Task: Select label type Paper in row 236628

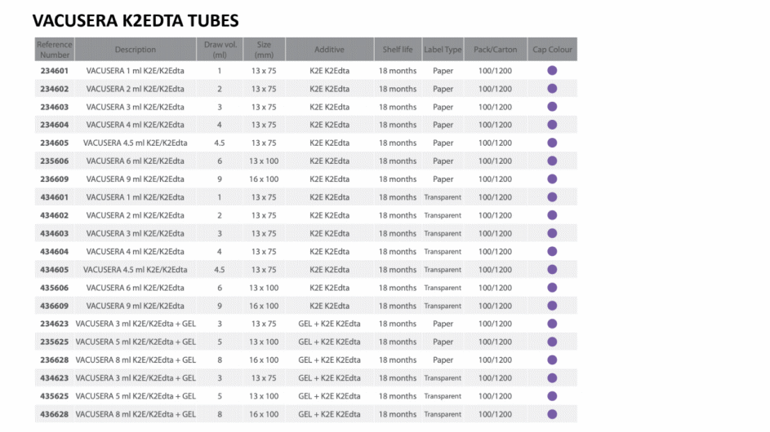Action: click(443, 360)
